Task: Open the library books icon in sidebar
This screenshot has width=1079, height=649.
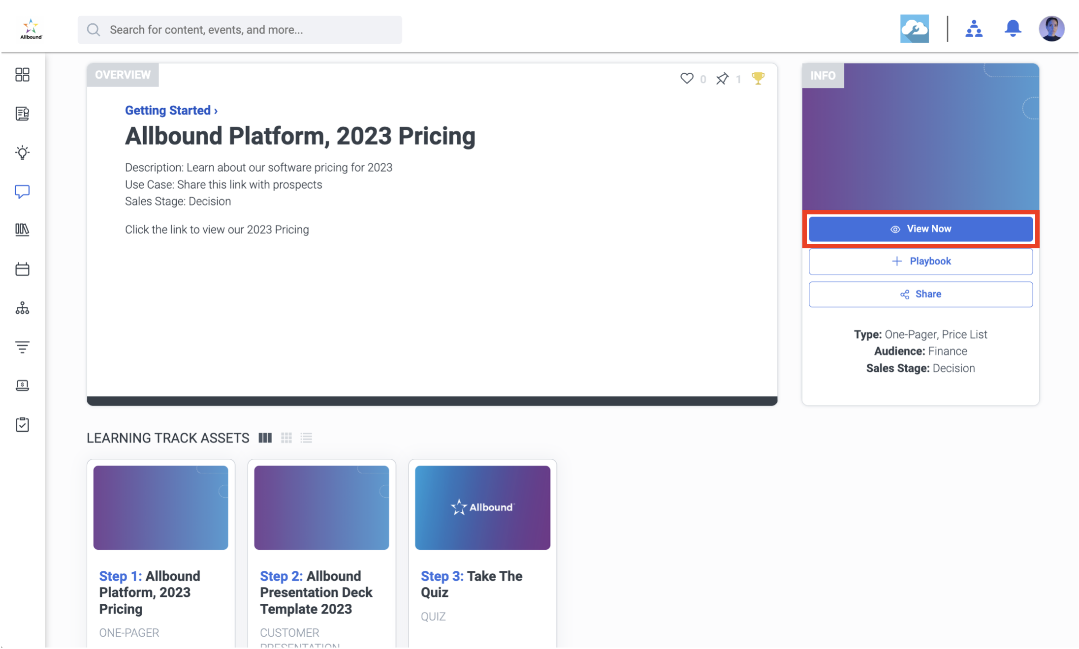Action: pyautogui.click(x=22, y=230)
